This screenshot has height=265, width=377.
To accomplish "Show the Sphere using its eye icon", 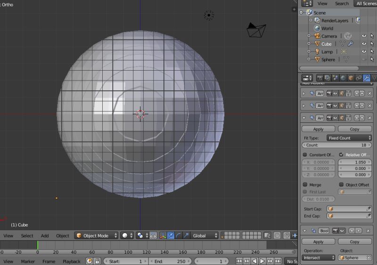I will point(364,59).
